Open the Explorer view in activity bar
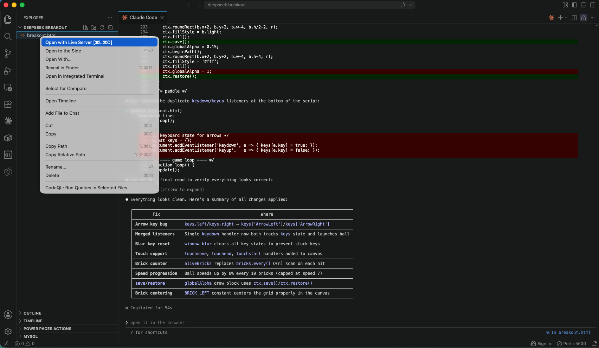Screen dimensions: 599x348 click(8, 19)
